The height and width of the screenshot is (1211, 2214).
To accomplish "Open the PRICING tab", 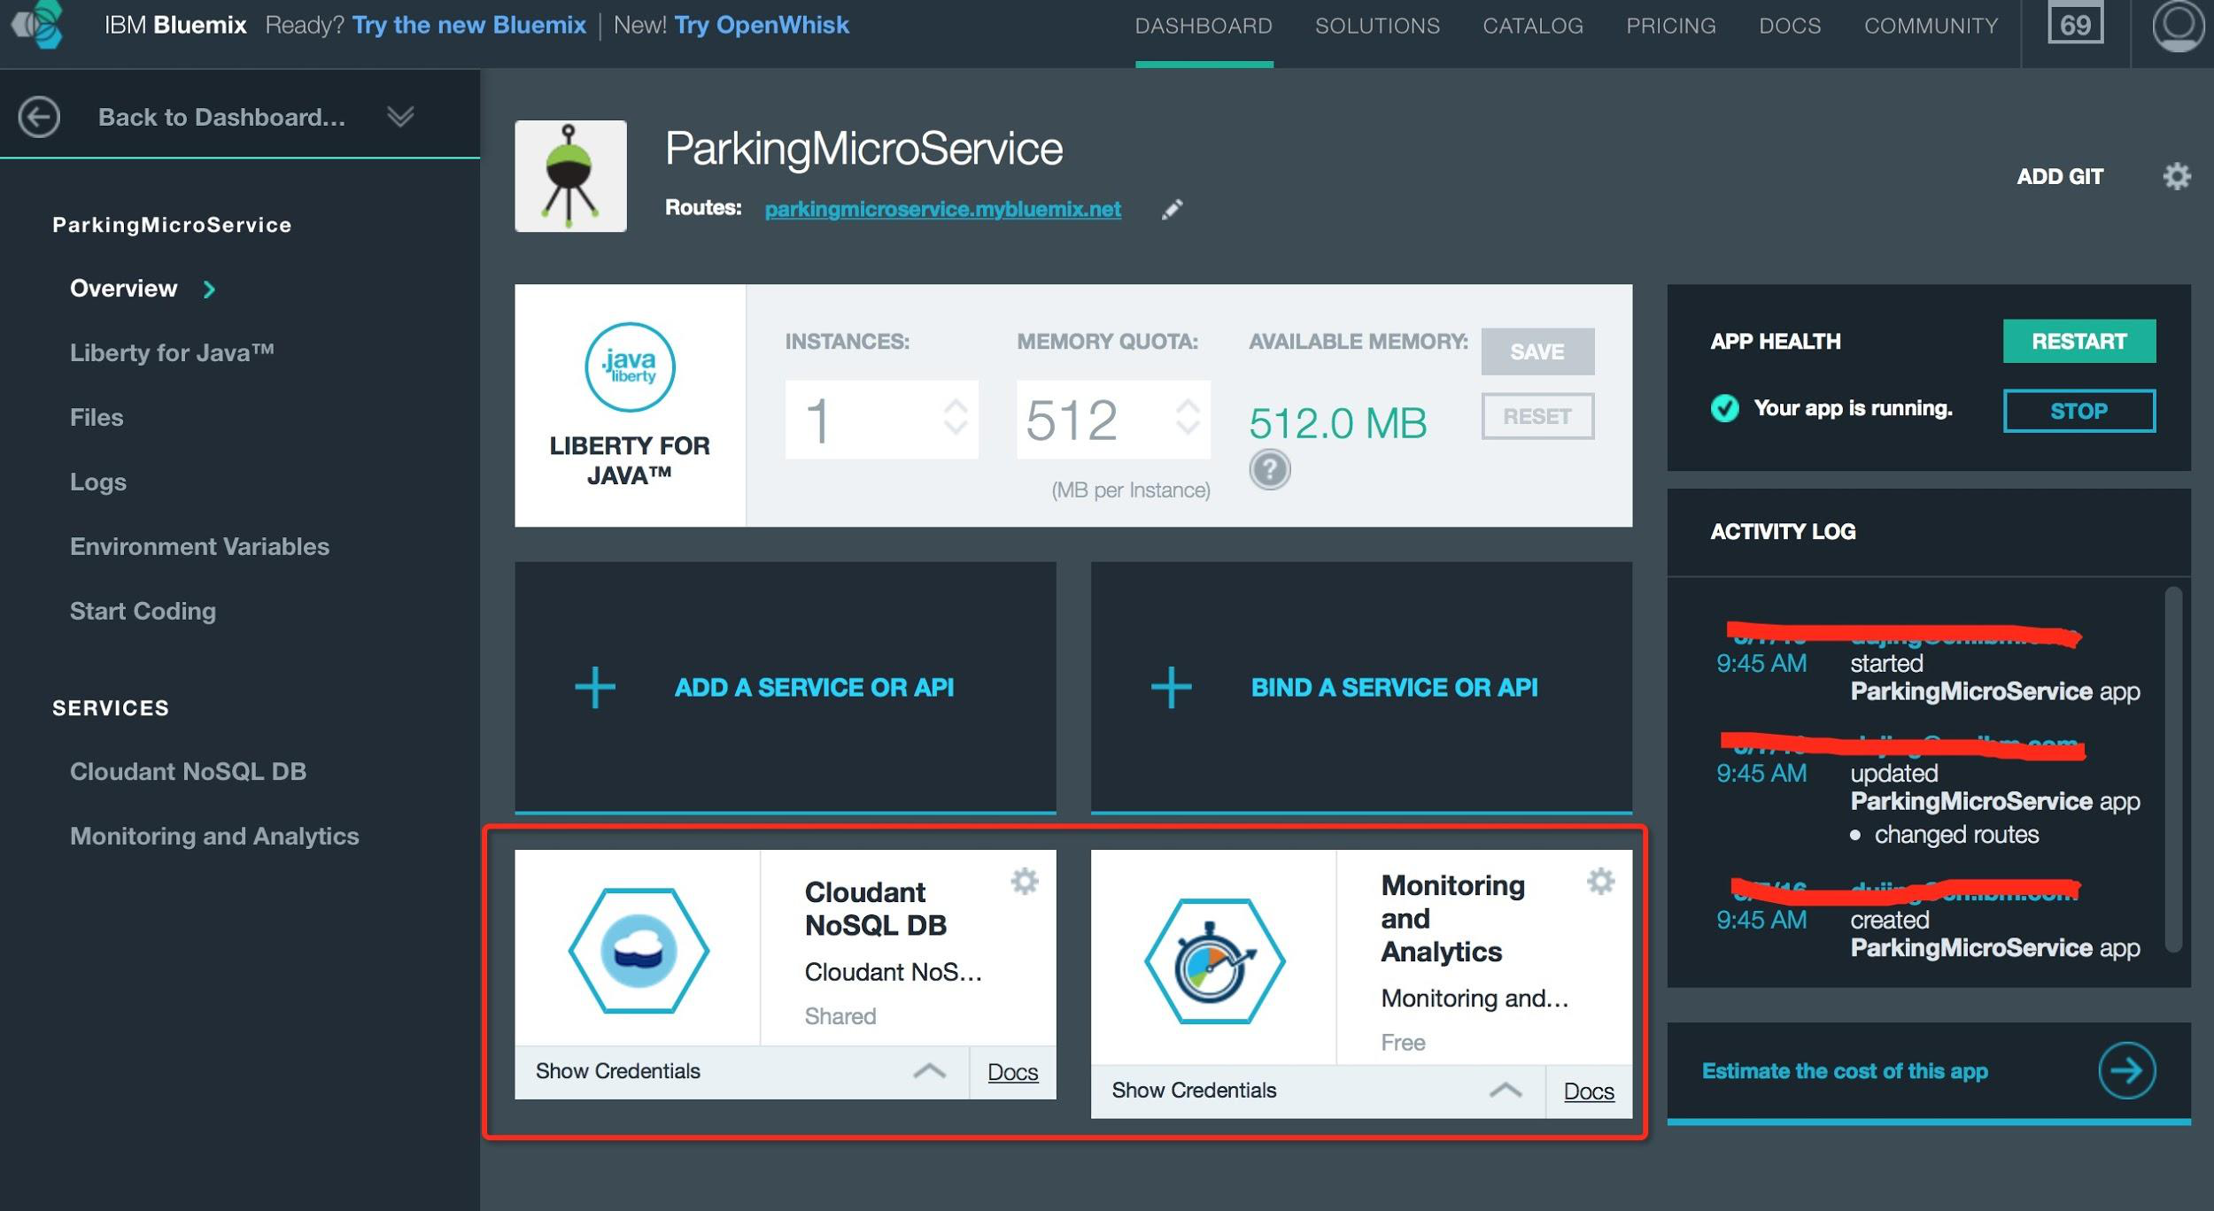I will click(x=1671, y=26).
